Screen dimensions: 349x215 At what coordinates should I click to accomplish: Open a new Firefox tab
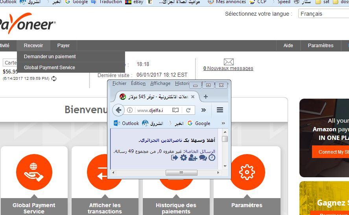(x=206, y=97)
